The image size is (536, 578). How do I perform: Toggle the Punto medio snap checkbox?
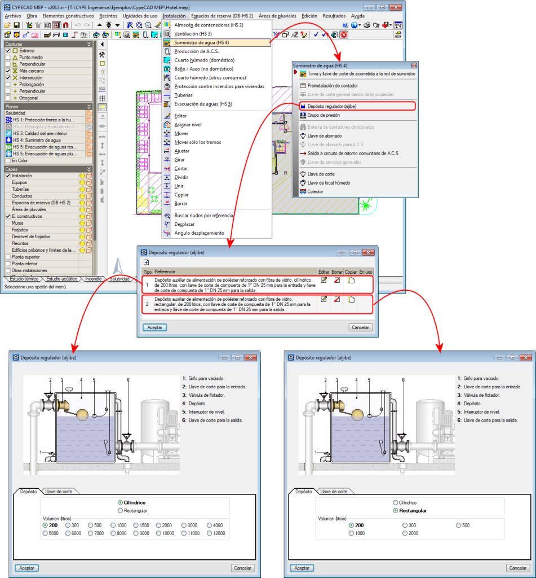tap(8, 58)
